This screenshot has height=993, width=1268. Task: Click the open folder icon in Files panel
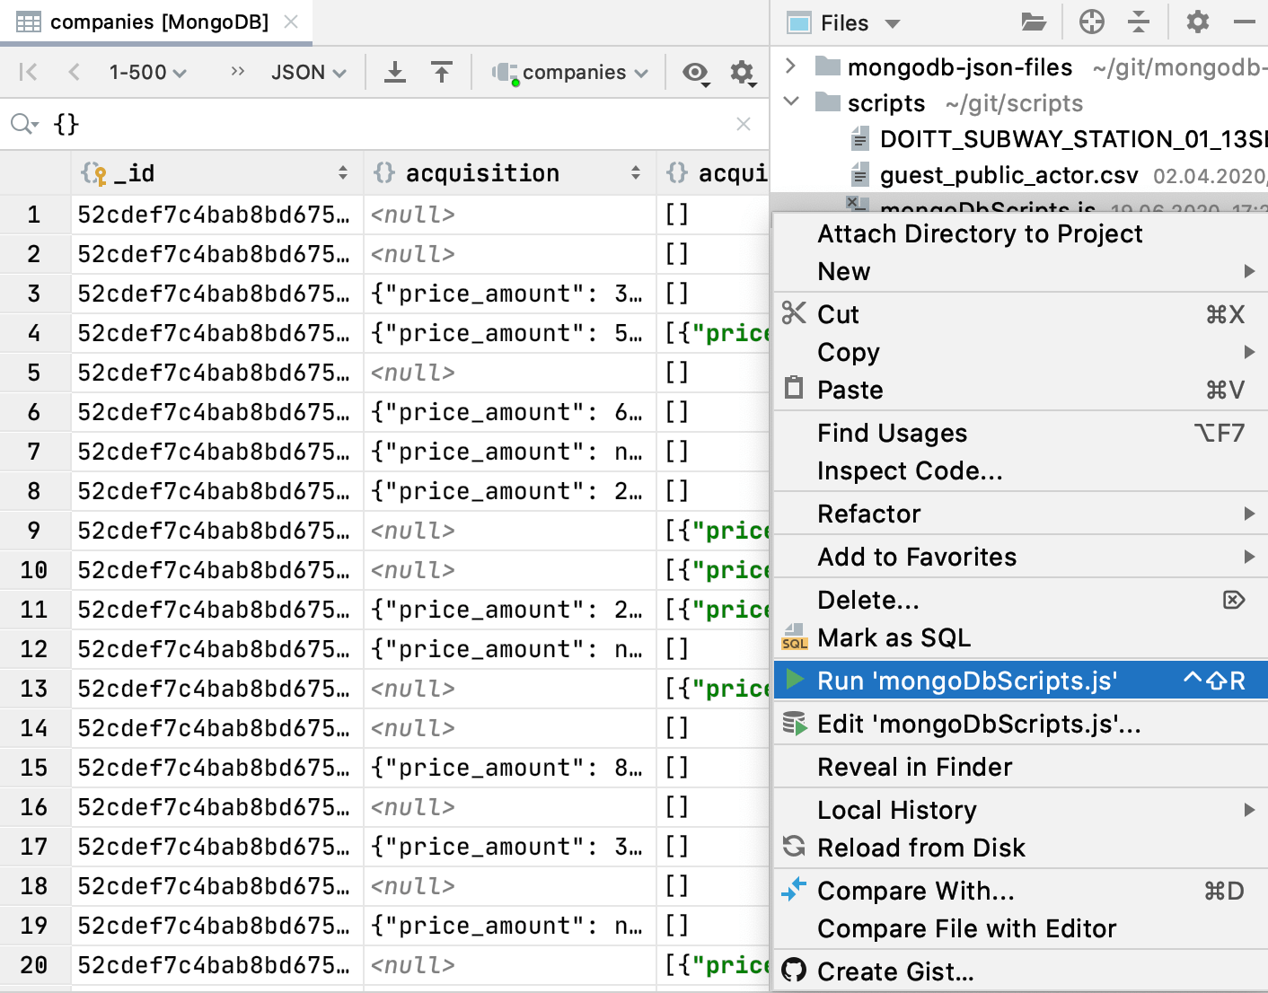tap(1034, 22)
